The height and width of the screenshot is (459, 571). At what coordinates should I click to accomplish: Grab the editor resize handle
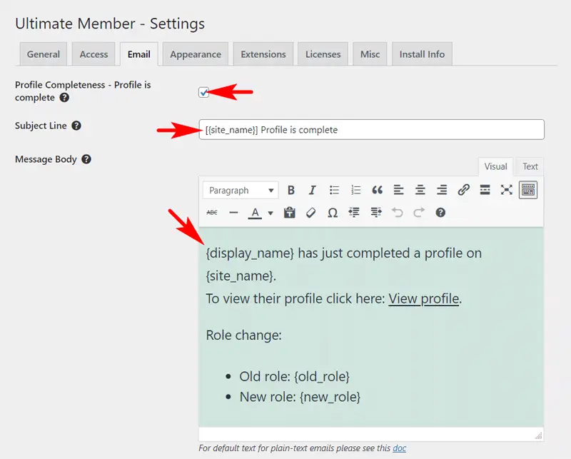point(539,435)
